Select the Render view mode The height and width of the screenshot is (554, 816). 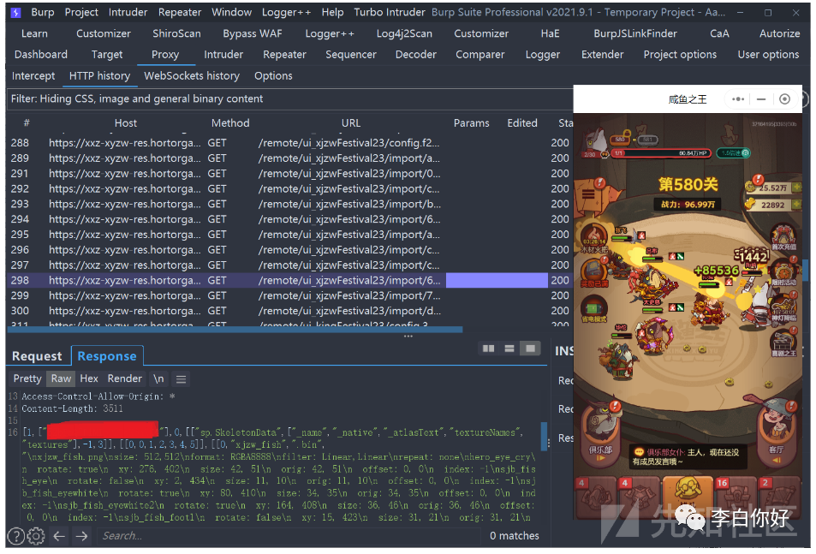[124, 378]
